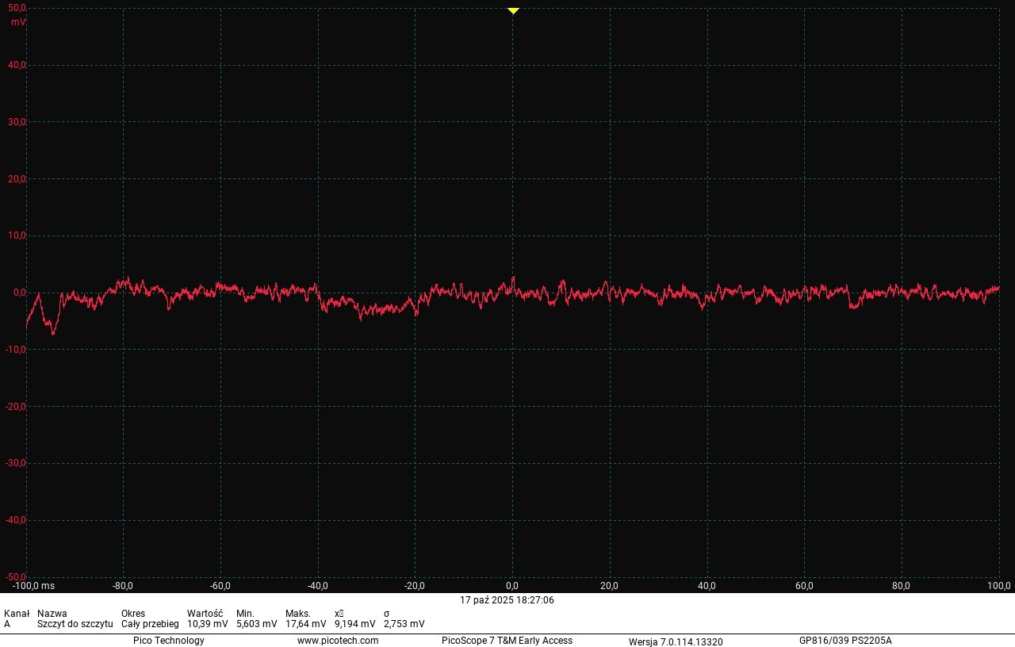Select the Wartość 10,39 mV value
The image size is (1015, 647).
[208, 624]
